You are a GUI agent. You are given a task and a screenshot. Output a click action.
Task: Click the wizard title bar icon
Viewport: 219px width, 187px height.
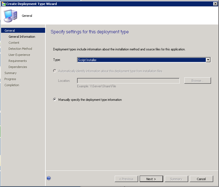3,4
